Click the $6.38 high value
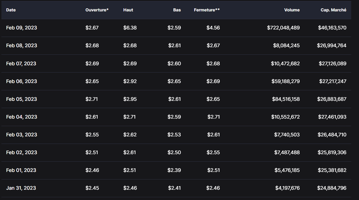This screenshot has height=200, width=359. (x=130, y=28)
